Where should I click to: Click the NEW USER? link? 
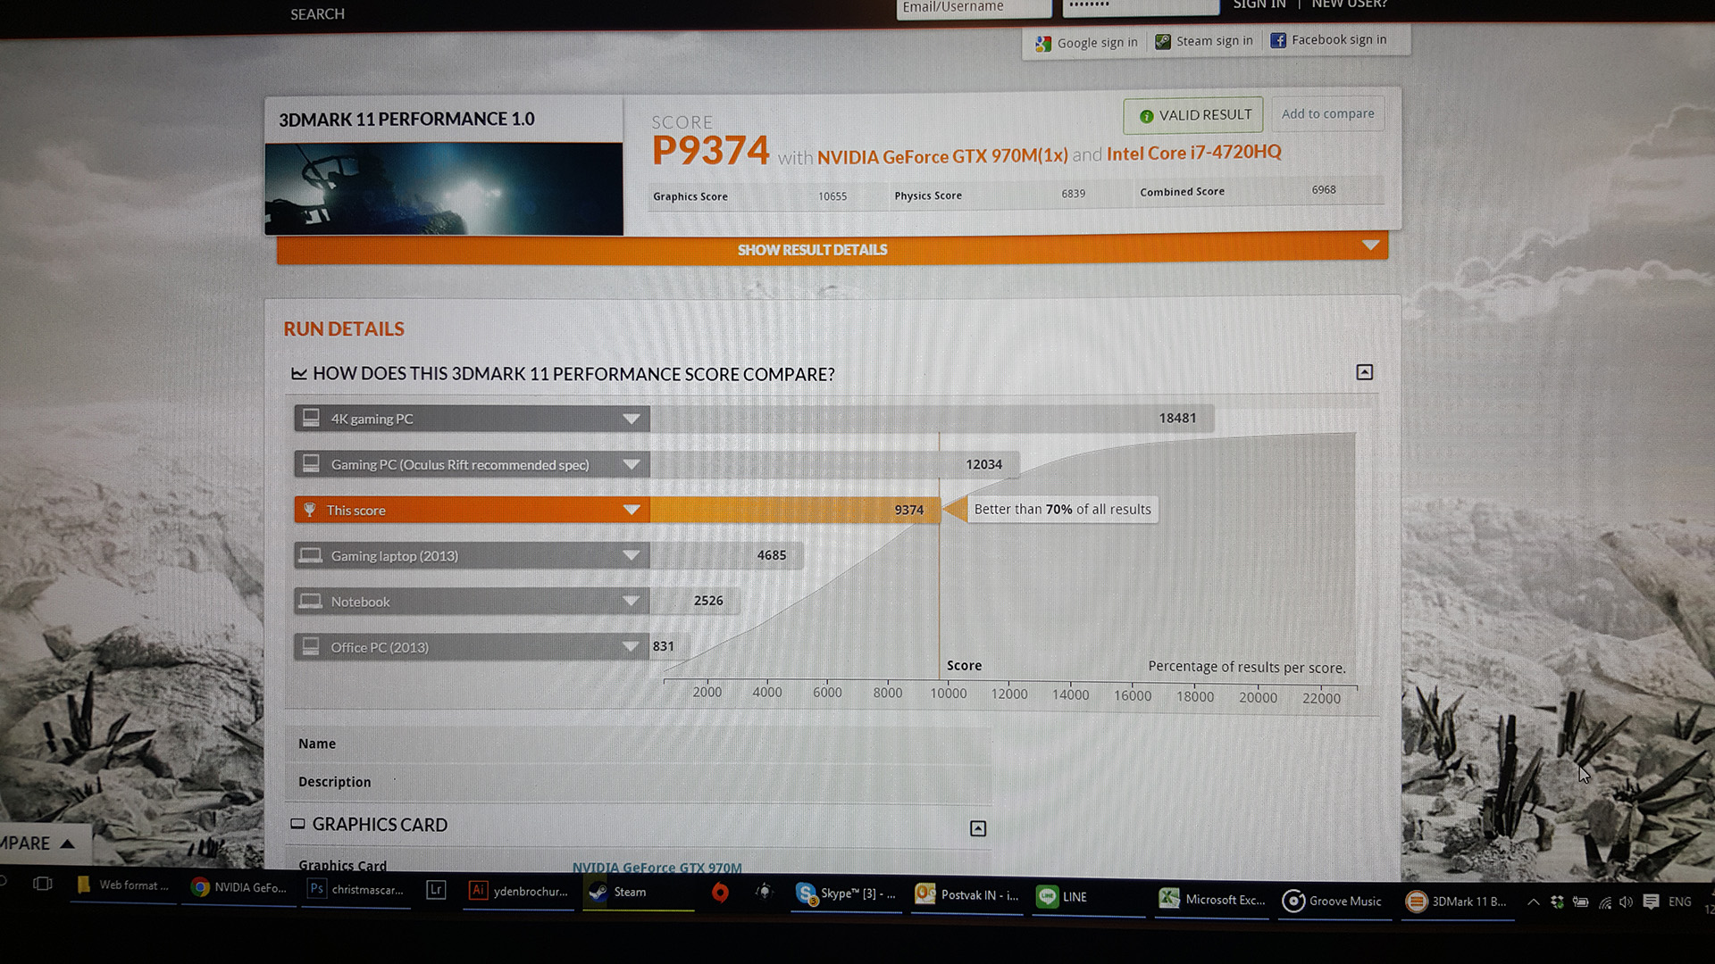pyautogui.click(x=1350, y=4)
